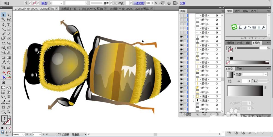273x137 pixels.
Task: Open the 基本 brush definition dropdown
Action: click(111, 3)
